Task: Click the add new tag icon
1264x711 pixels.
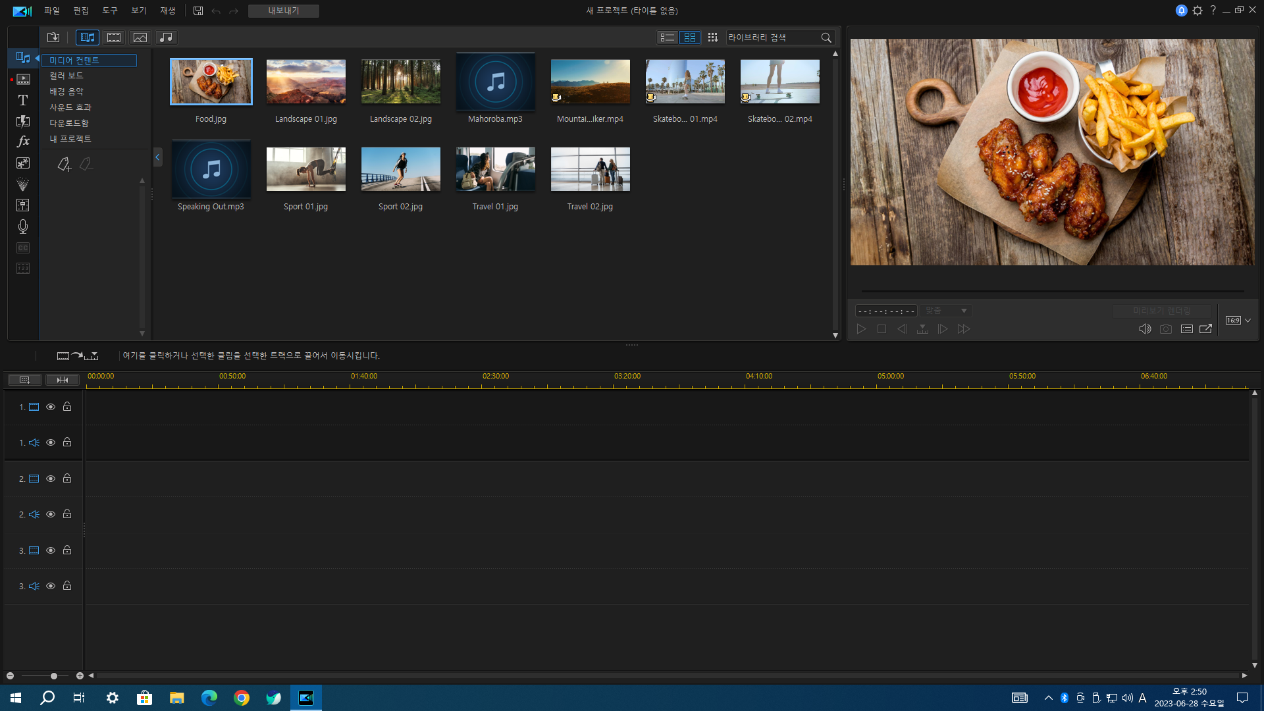Action: 64,164
